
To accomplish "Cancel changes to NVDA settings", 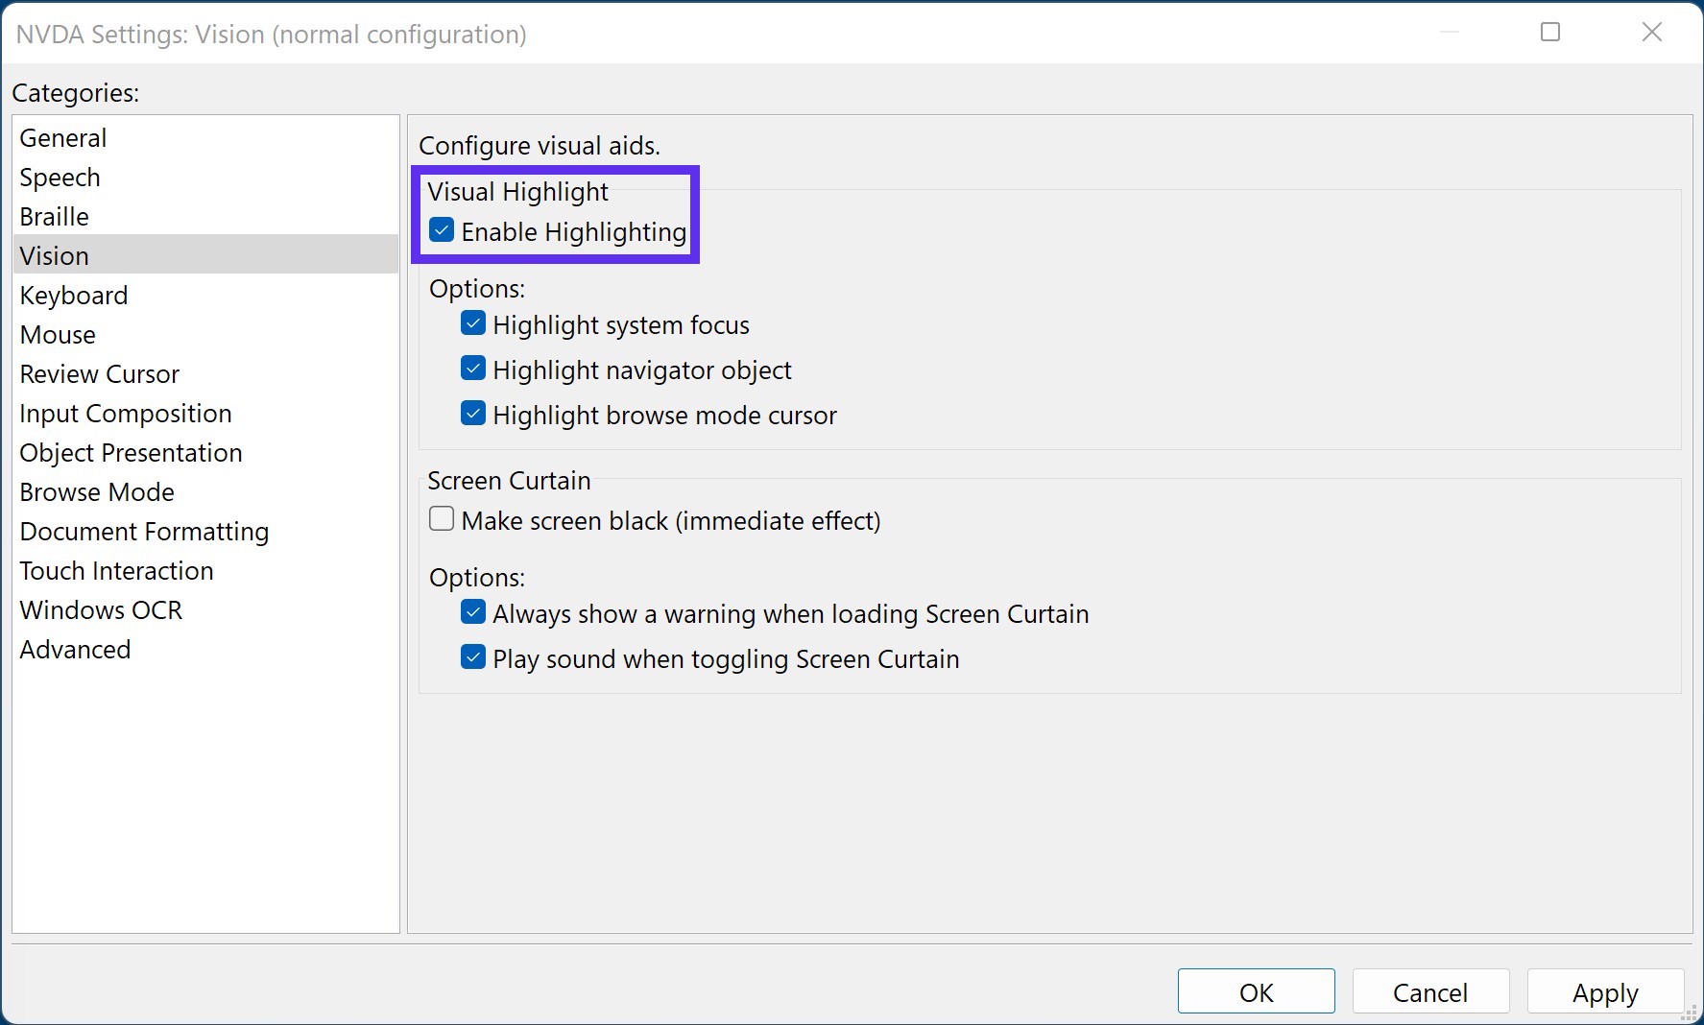I will coord(1429,991).
